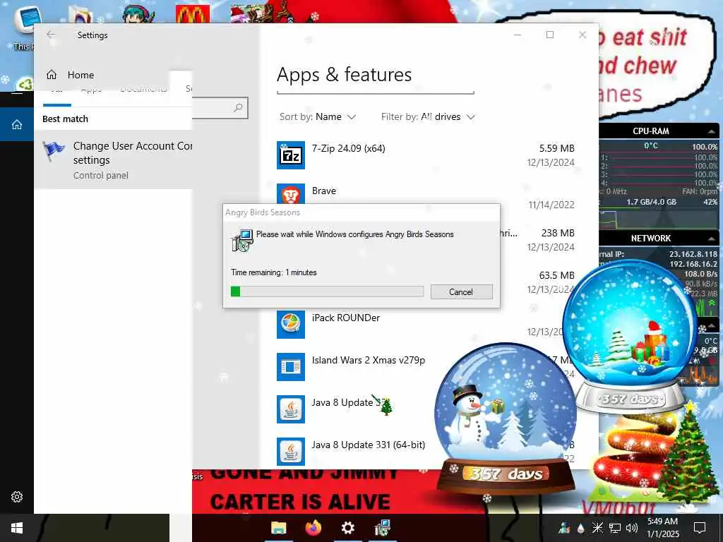723x542 pixels.
Task: Cancel the Angry Birds Seasons configuration
Action: coord(461,291)
